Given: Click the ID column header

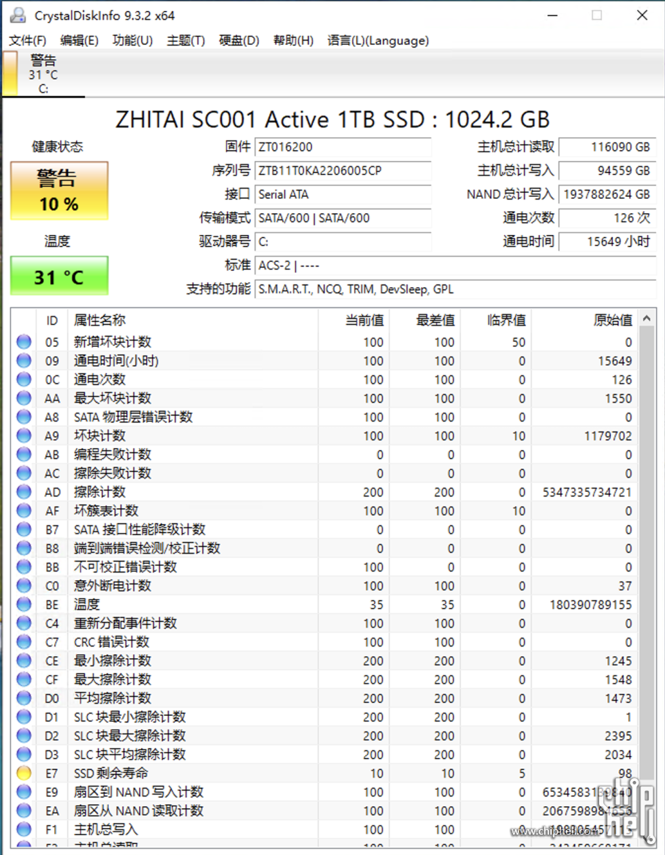Looking at the screenshot, I should tap(52, 320).
